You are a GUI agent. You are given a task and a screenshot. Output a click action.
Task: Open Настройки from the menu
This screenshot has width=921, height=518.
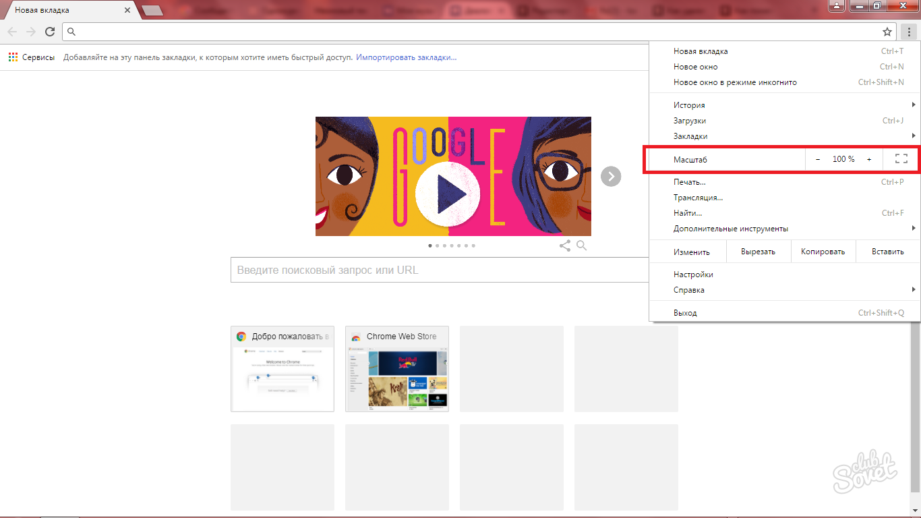tap(783, 275)
